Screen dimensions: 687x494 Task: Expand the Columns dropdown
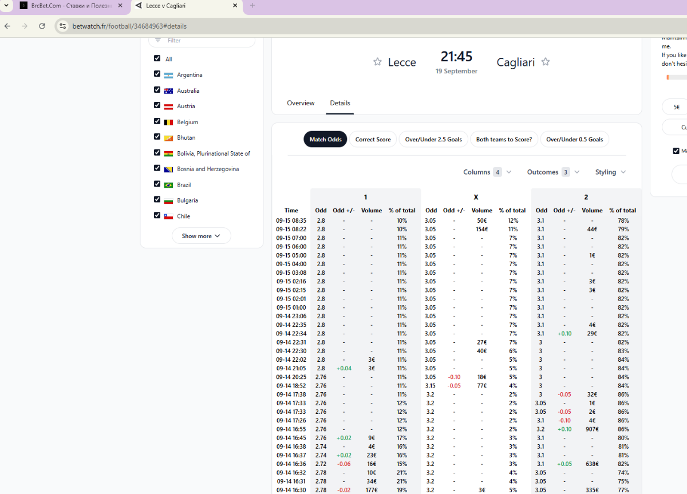click(487, 172)
